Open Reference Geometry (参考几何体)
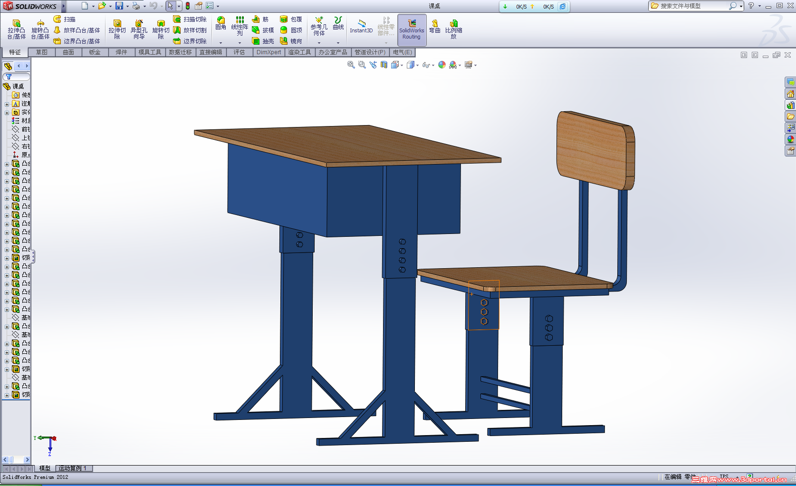Image resolution: width=796 pixels, height=486 pixels. click(x=319, y=26)
